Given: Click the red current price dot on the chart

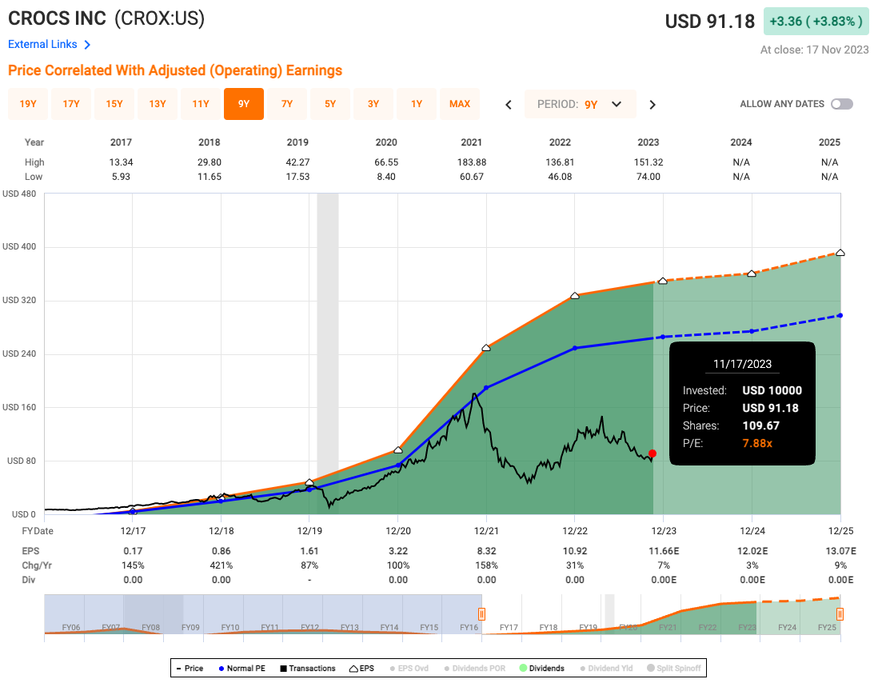Looking at the screenshot, I should pyautogui.click(x=653, y=453).
